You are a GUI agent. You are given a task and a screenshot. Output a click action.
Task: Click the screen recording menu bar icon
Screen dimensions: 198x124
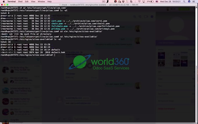pyautogui.click(x=104, y=1)
